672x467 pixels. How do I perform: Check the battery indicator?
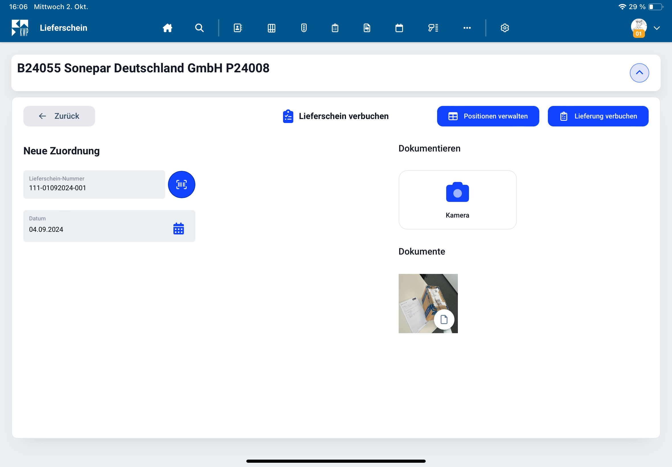655,7
